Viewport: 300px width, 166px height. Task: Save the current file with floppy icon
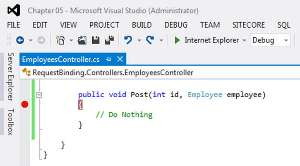coord(96,40)
